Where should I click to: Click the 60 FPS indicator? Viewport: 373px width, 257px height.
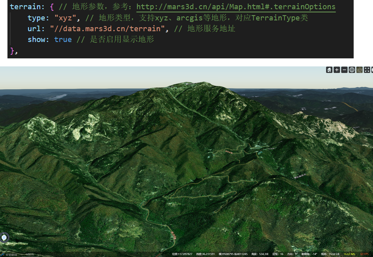(364, 254)
